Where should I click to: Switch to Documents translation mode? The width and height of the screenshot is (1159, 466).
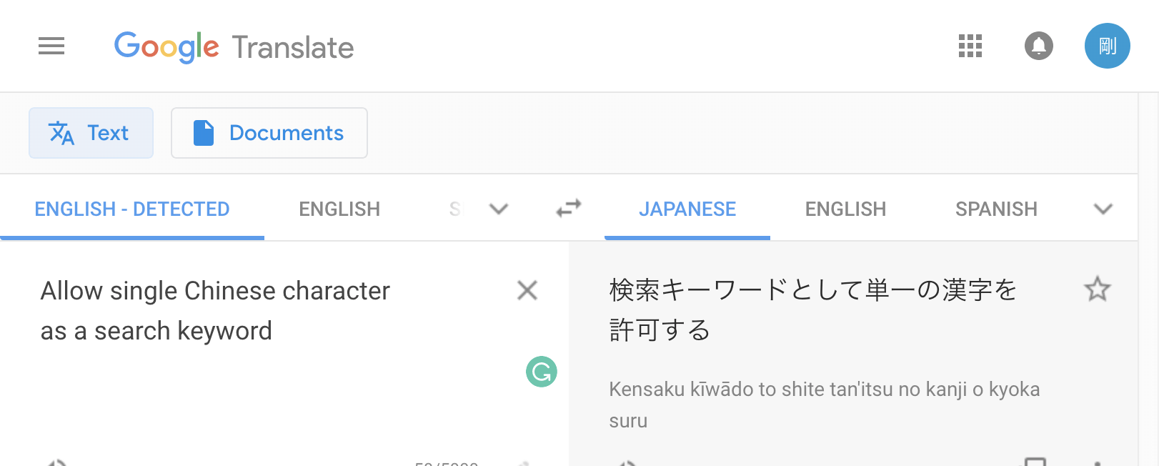click(269, 133)
